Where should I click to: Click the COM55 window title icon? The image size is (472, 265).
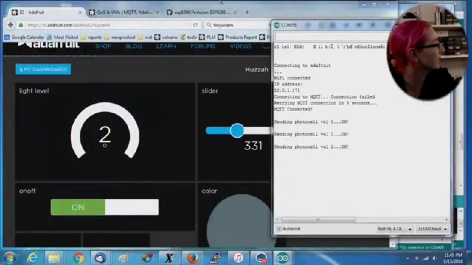click(277, 25)
